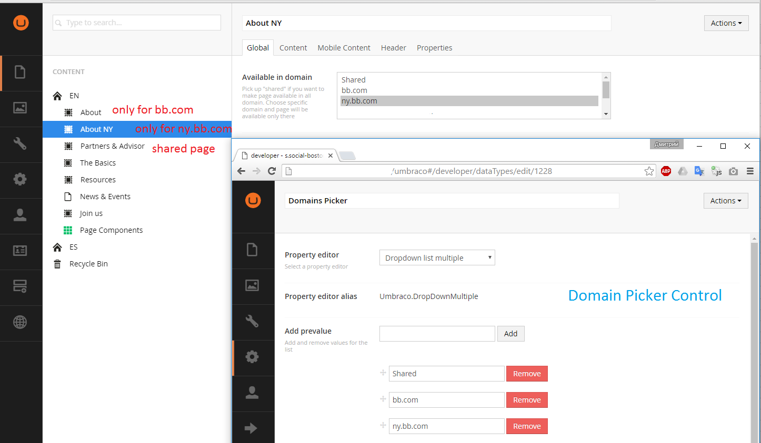761x443 pixels.
Task: Focus the Chrome address bar
Action: pos(468,171)
